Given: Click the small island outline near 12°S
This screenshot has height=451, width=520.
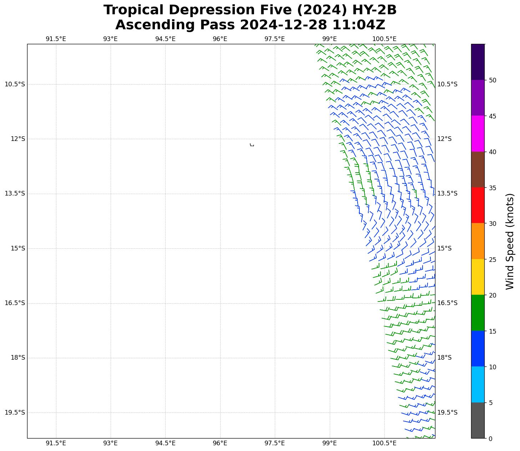Looking at the screenshot, I should 252,145.
